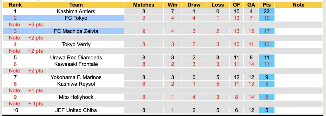
Task: Click the JEF United Chiba team name
Action: (x=76, y=110)
